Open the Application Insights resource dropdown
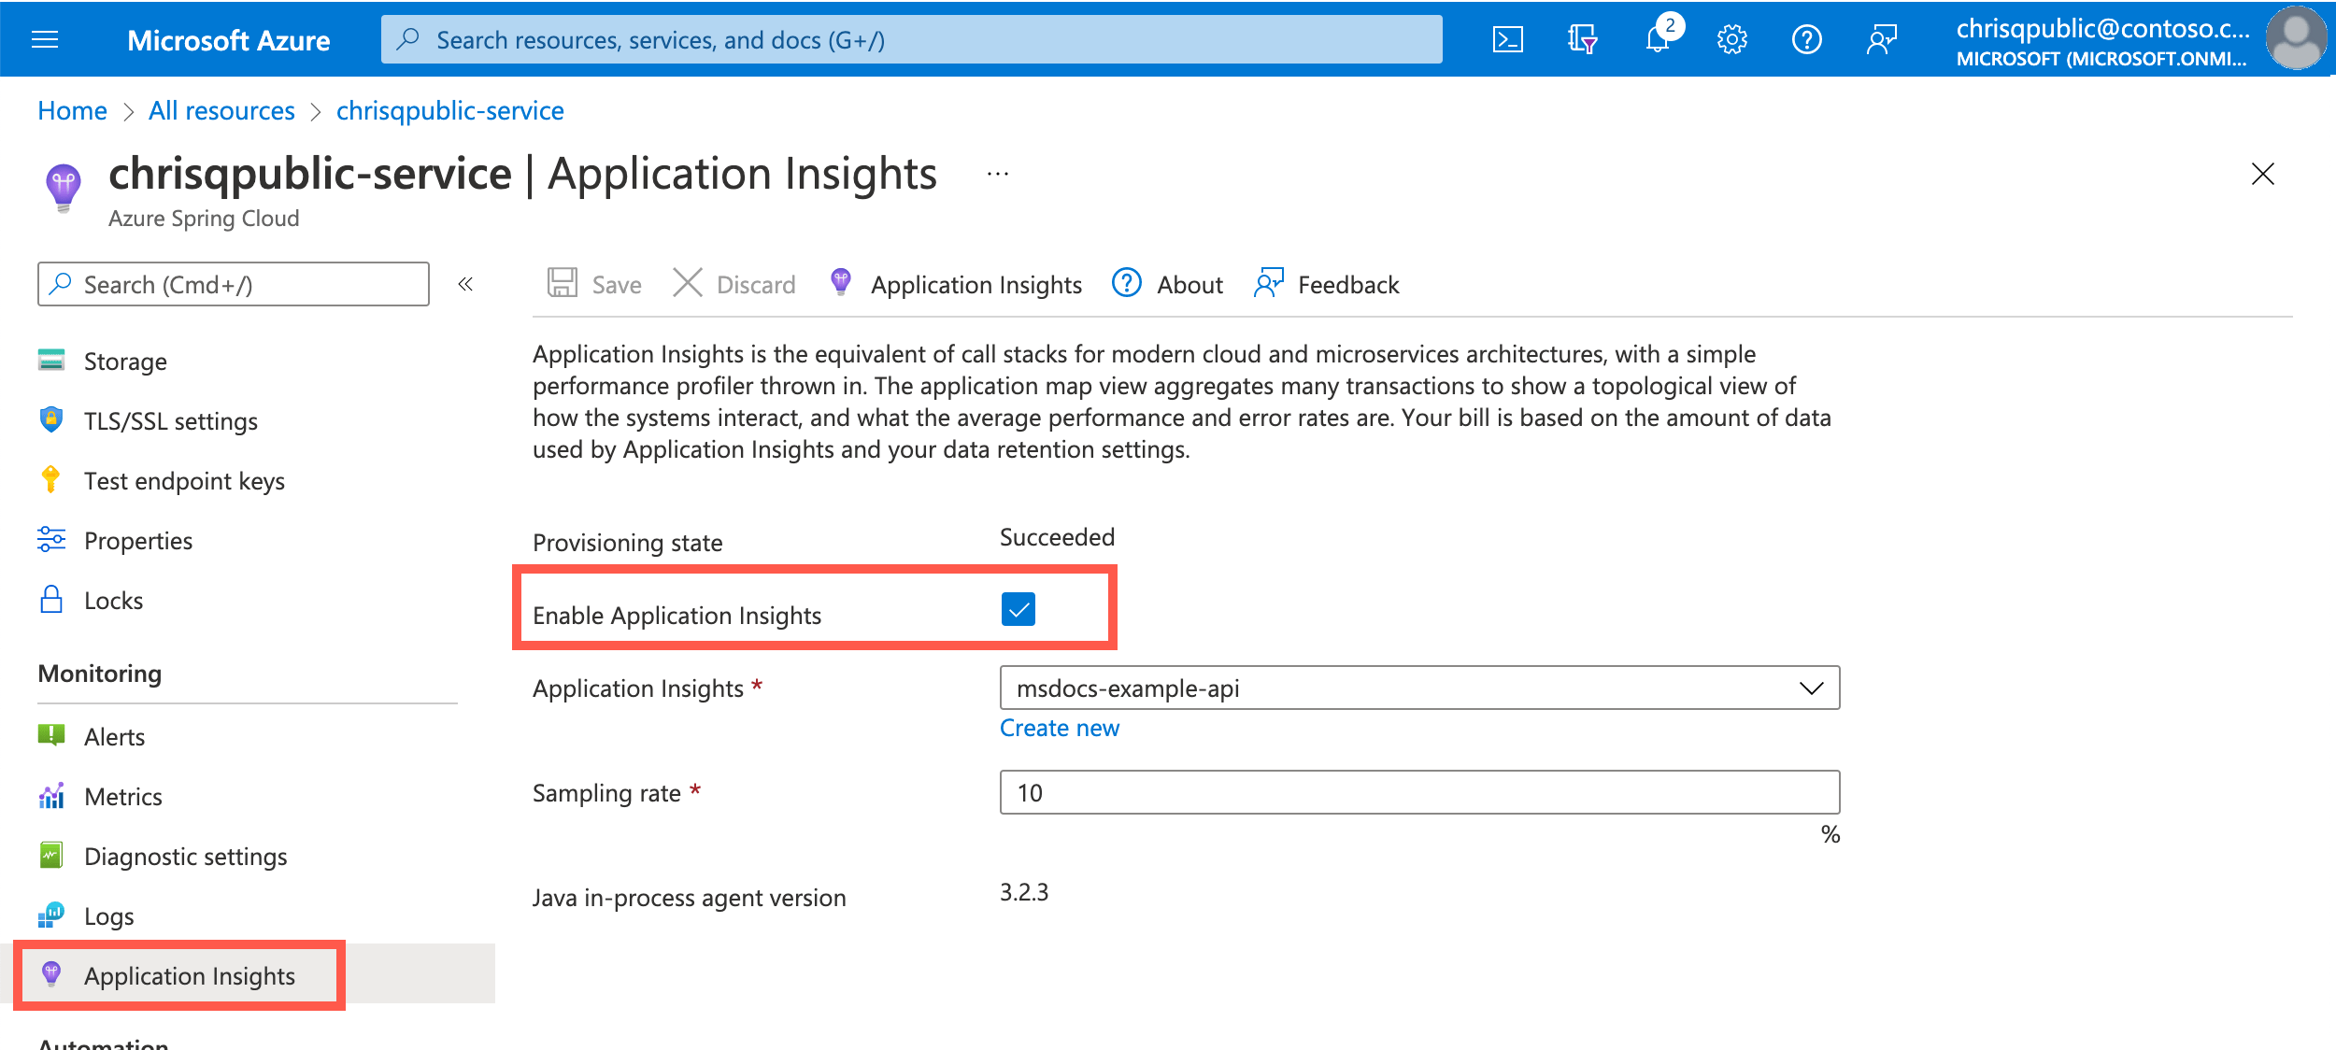 pos(1811,688)
